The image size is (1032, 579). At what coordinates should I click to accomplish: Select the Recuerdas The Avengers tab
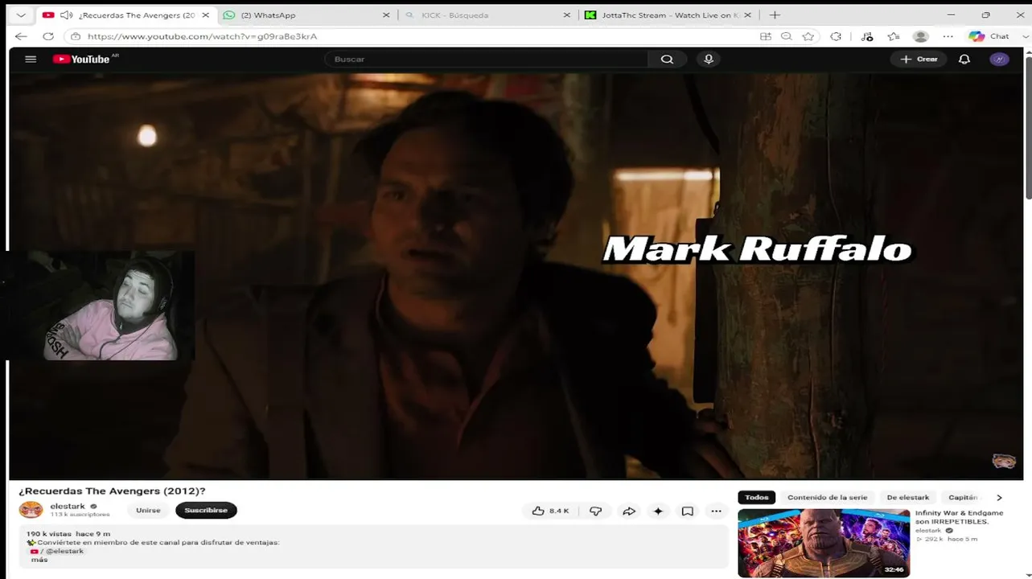pyautogui.click(x=126, y=15)
